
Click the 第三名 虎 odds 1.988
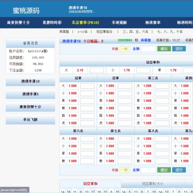tap(147, 123)
